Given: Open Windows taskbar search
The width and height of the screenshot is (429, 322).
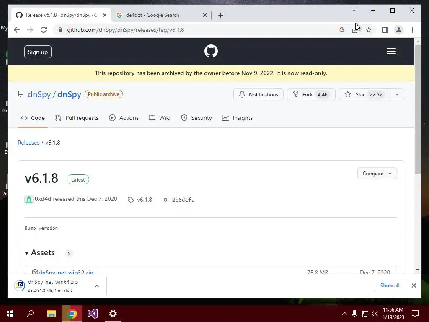Looking at the screenshot, I should pyautogui.click(x=30, y=314).
